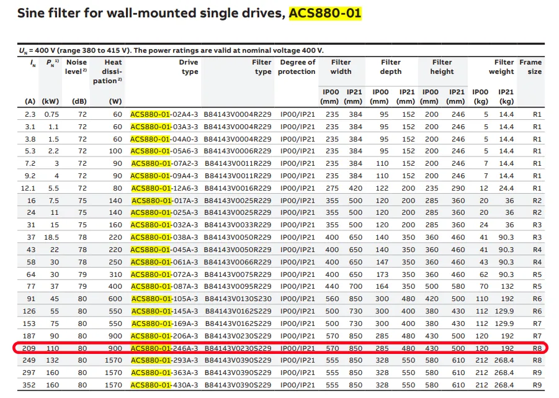The image size is (559, 398).
Task: Click the Filter weight column header
Action: tap(501, 66)
